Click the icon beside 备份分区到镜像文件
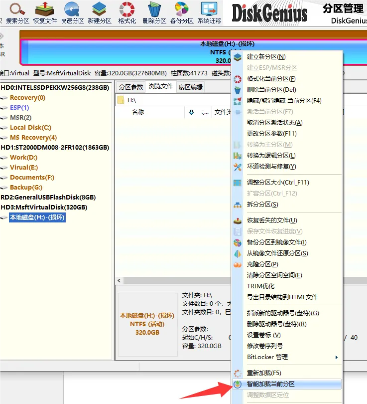 238,242
